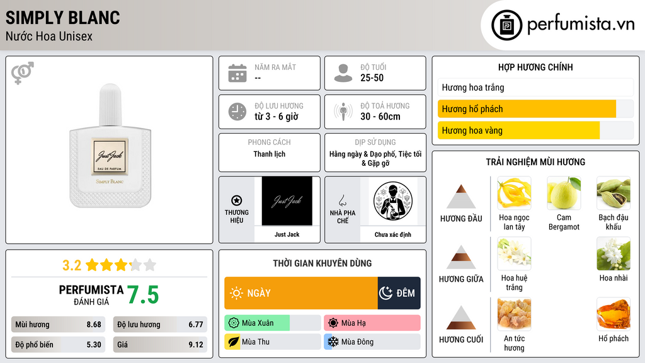Click the Hương giữa pyramid icon
The width and height of the screenshot is (645, 363).
461,257
